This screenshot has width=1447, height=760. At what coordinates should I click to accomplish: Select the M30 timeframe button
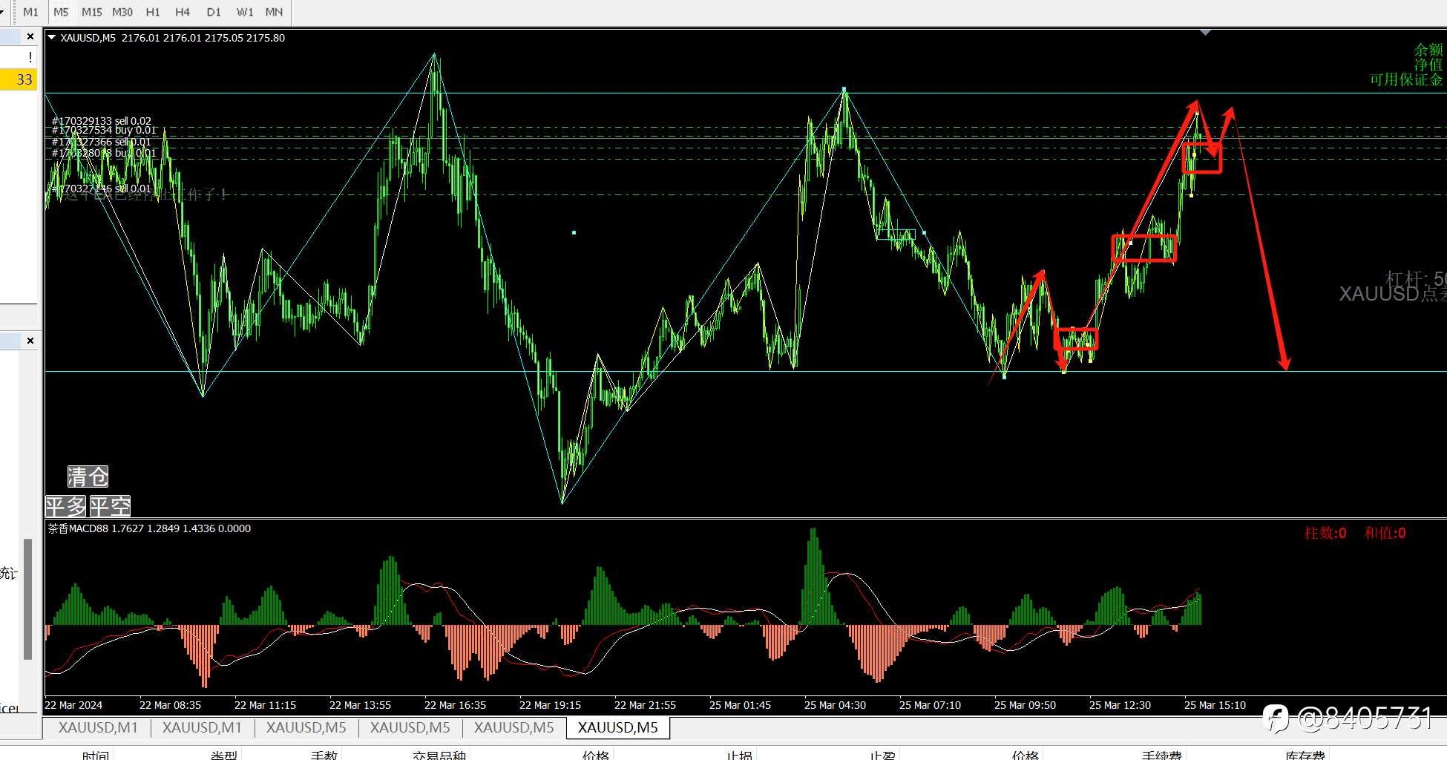pyautogui.click(x=122, y=12)
